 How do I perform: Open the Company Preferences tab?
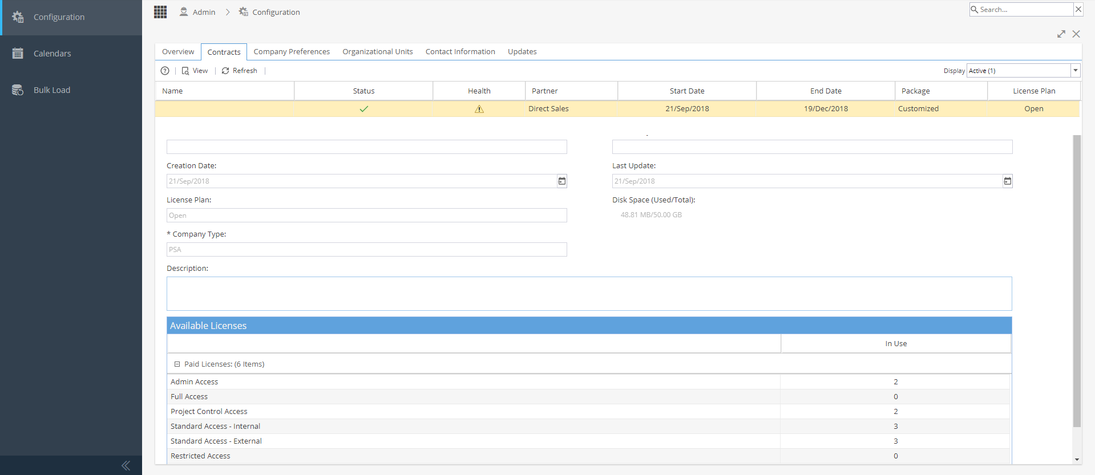pyautogui.click(x=292, y=52)
